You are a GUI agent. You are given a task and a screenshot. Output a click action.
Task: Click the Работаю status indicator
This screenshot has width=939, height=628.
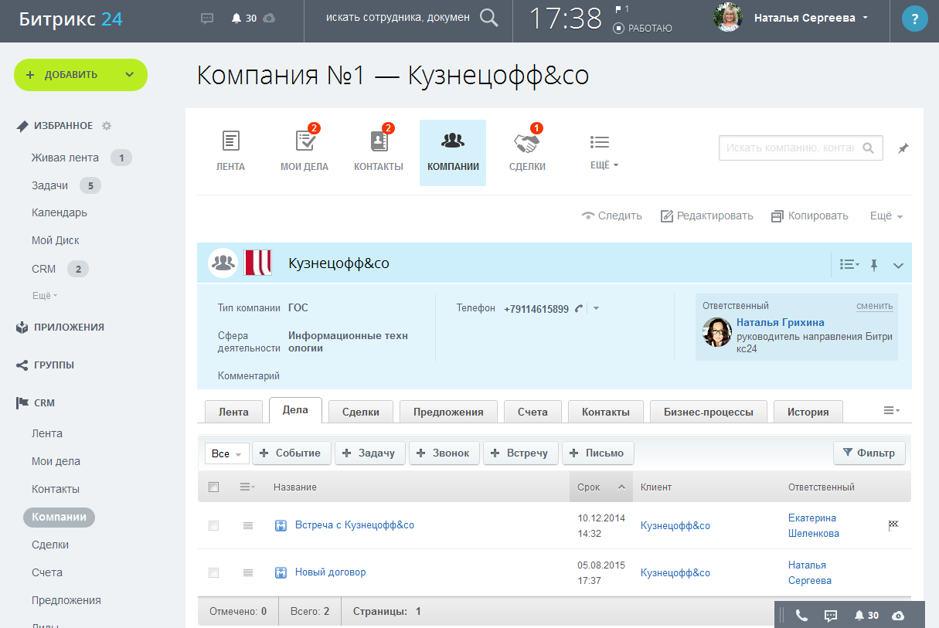tap(642, 28)
